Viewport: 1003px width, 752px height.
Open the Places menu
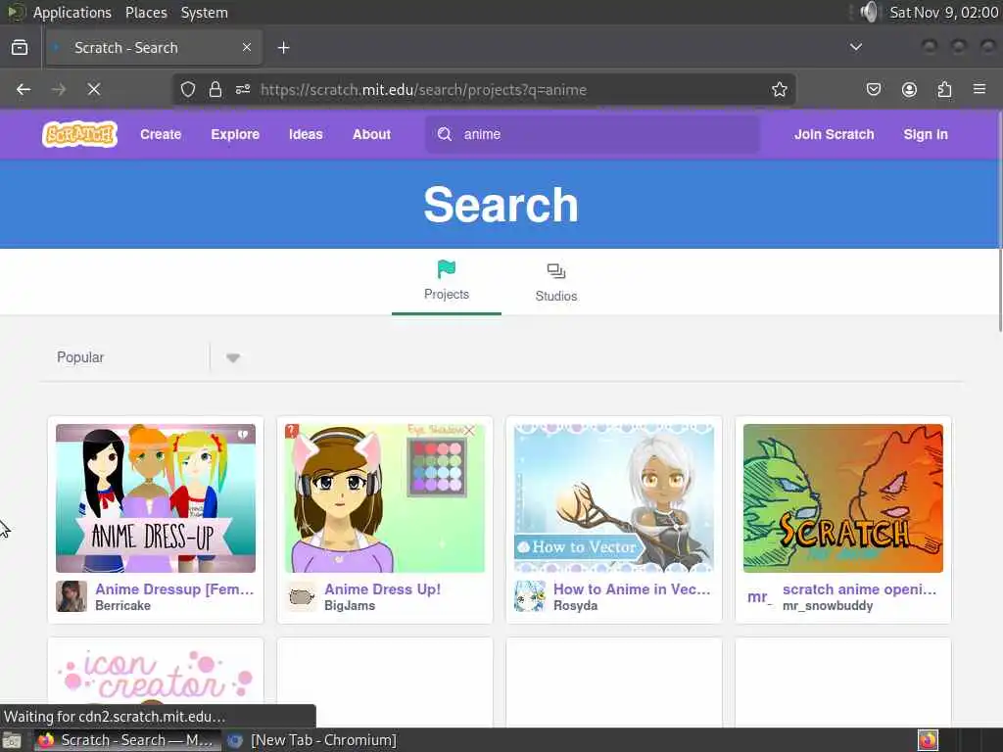pyautogui.click(x=146, y=12)
